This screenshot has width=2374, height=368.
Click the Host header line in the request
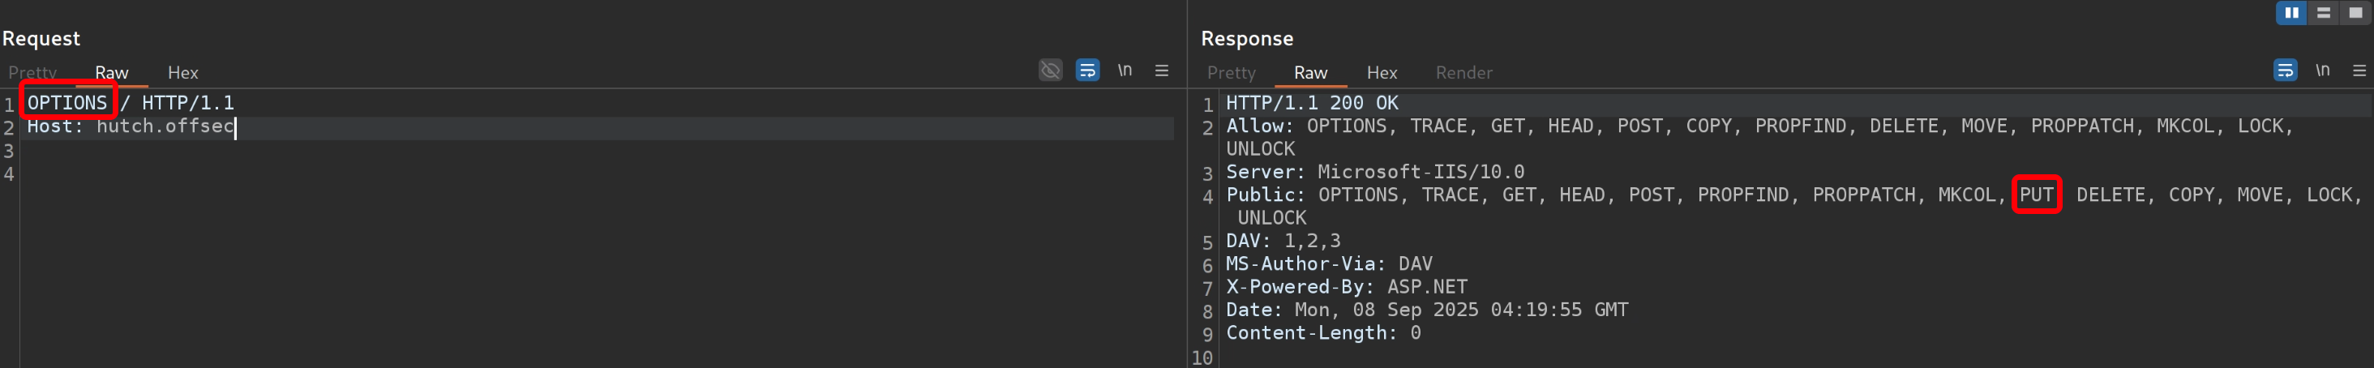[x=130, y=126]
